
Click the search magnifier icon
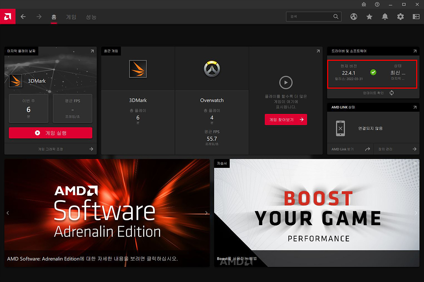336,17
